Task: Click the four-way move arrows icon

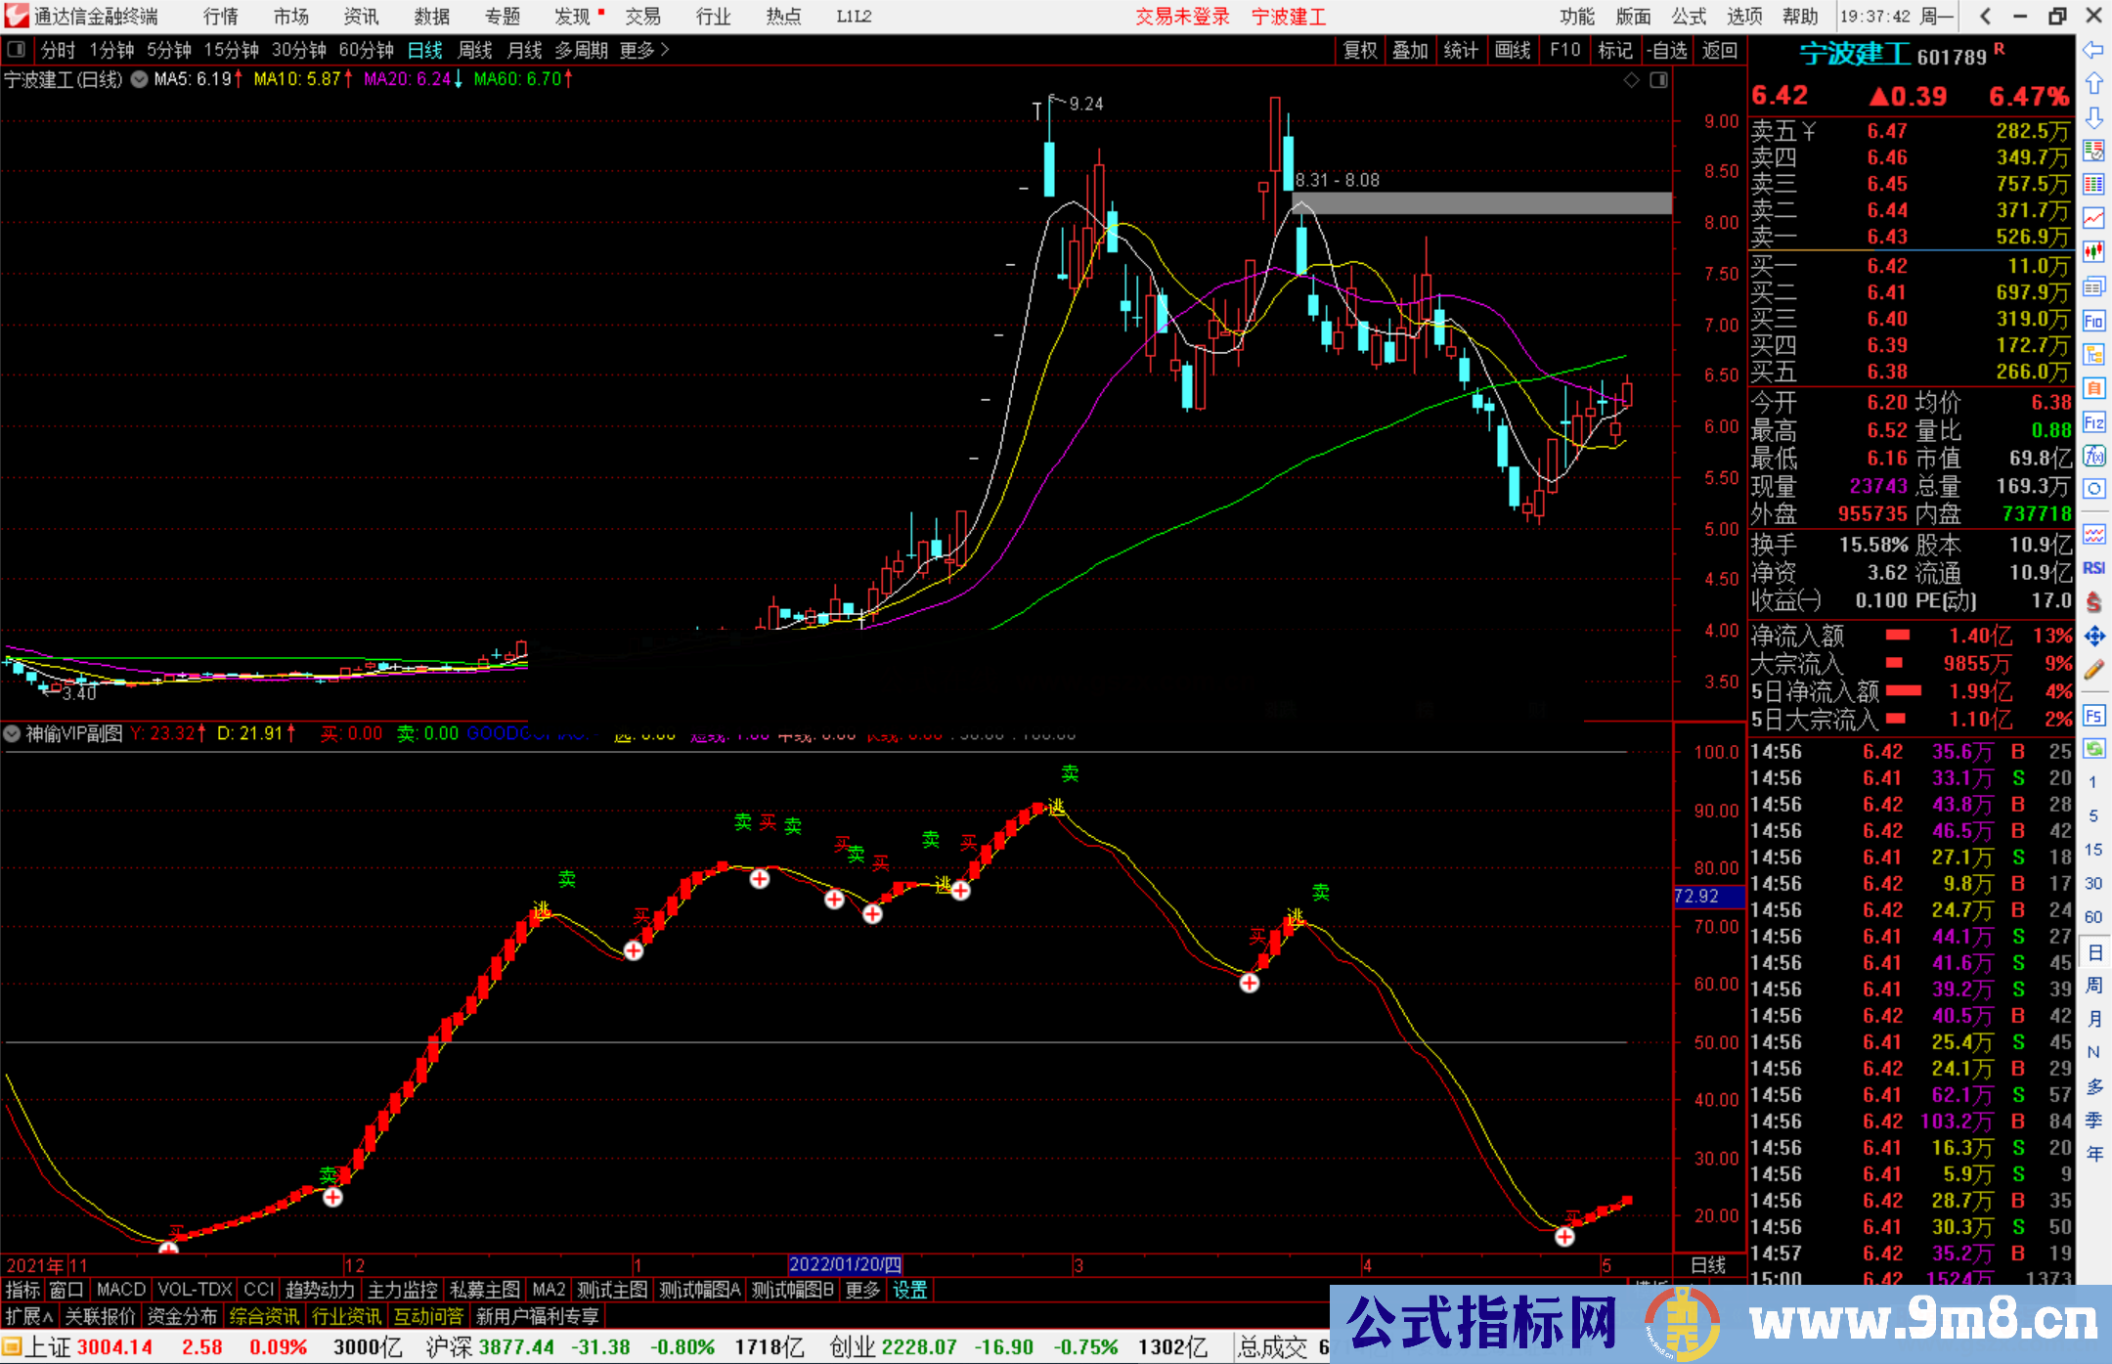Action: point(2093,637)
